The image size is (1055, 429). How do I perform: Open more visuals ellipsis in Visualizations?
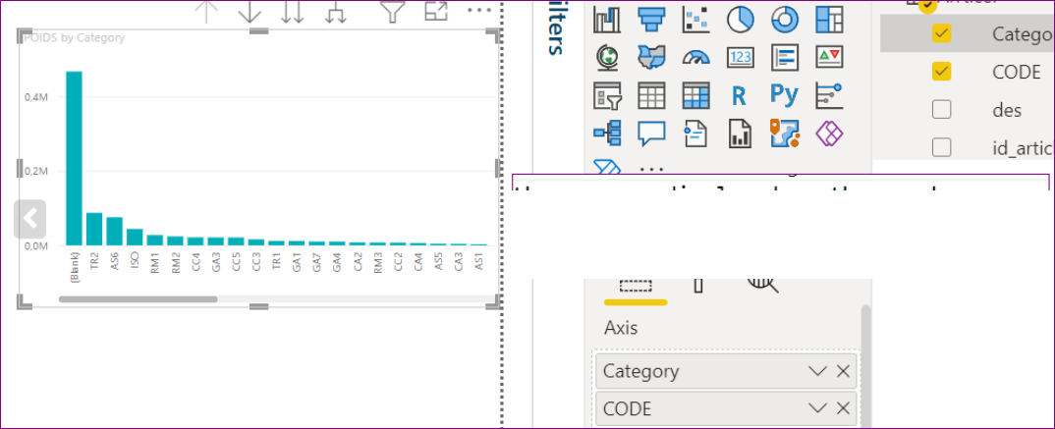tap(650, 168)
